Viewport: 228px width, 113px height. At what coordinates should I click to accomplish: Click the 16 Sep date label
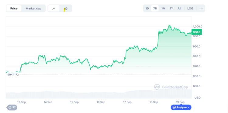coord(101,102)
